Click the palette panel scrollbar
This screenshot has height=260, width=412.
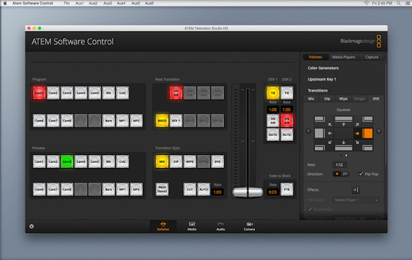(386, 115)
